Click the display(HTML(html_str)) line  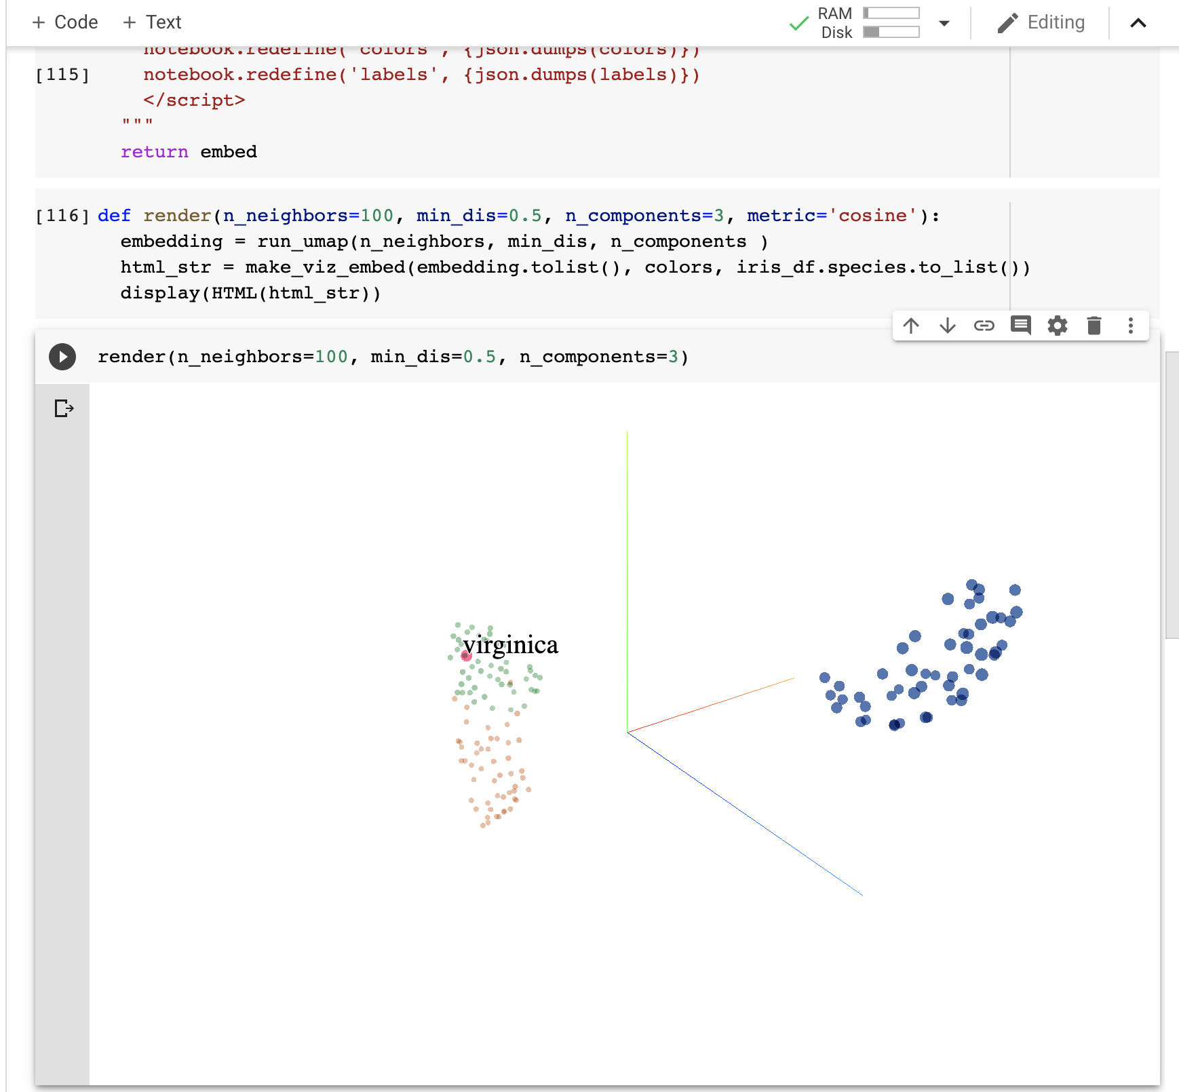click(x=250, y=293)
